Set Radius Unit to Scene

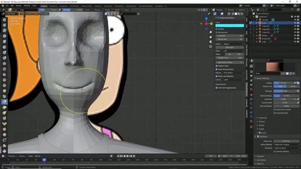[x=293, y=86]
